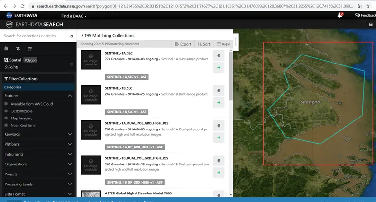
Task: Clear search with the eraser icon
Action: click(x=71, y=36)
